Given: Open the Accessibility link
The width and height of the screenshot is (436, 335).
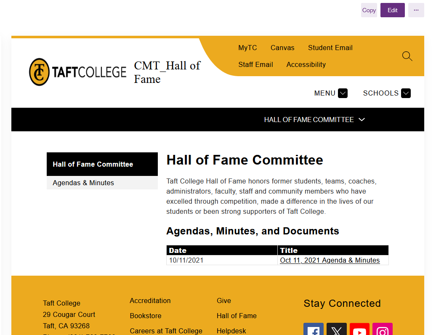Looking at the screenshot, I should pyautogui.click(x=306, y=64).
